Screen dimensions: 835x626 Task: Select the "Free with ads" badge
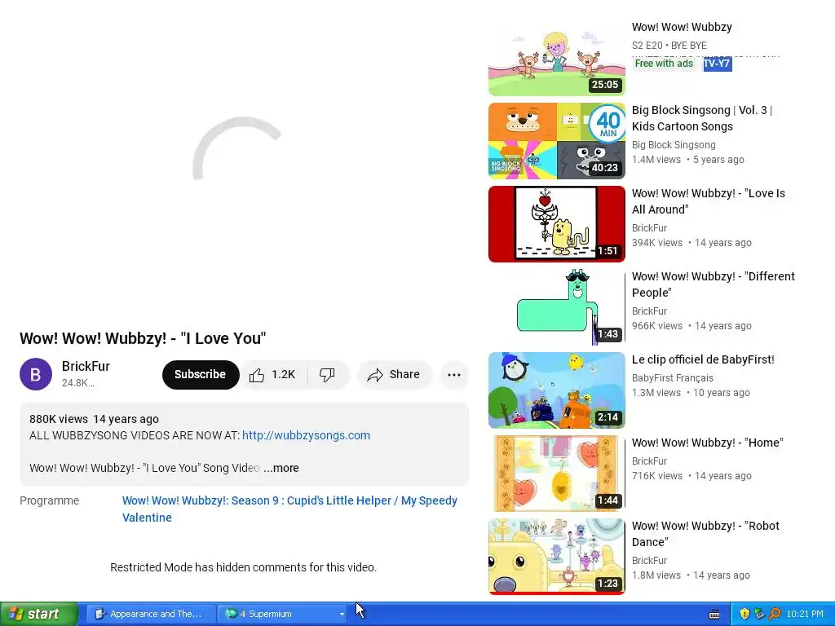[664, 64]
